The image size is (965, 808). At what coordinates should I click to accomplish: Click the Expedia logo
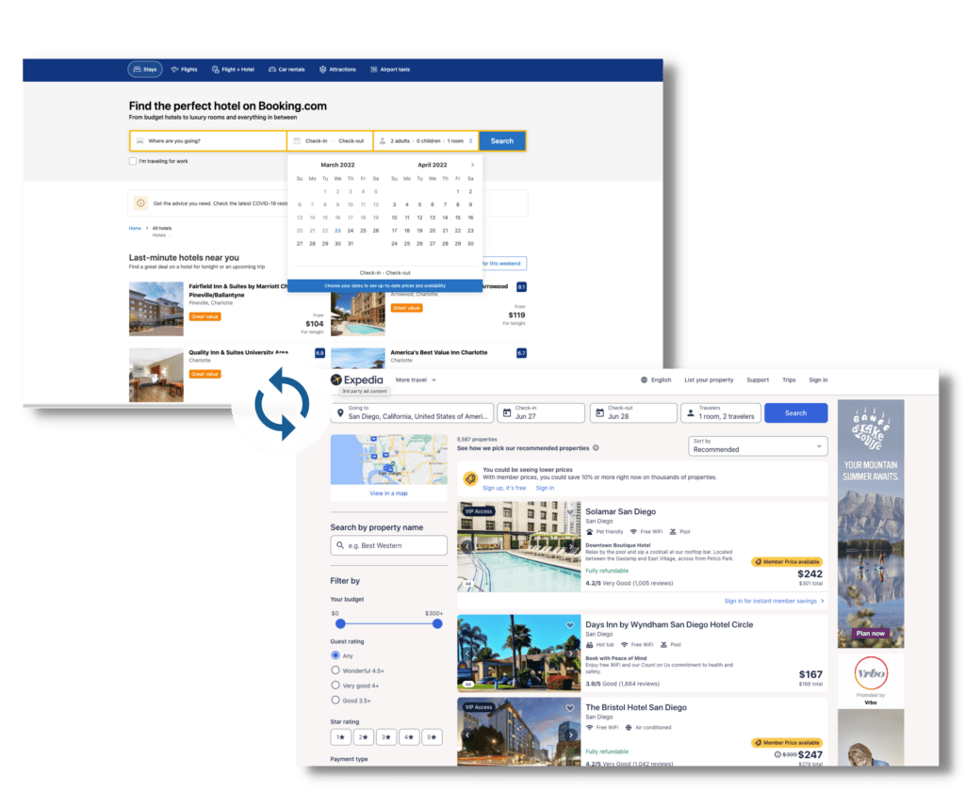(357, 380)
